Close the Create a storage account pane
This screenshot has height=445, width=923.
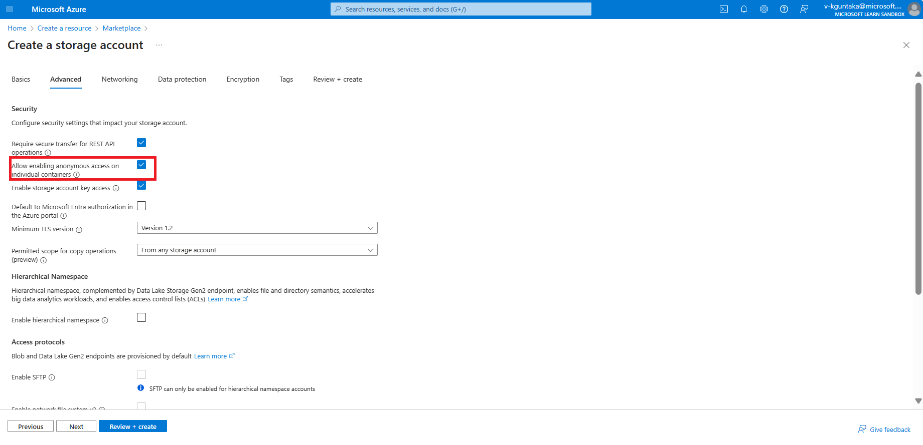point(906,45)
